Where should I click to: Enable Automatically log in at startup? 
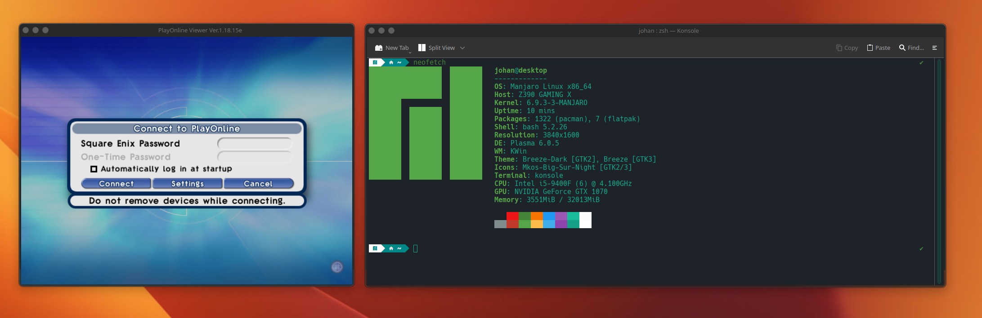coord(94,169)
